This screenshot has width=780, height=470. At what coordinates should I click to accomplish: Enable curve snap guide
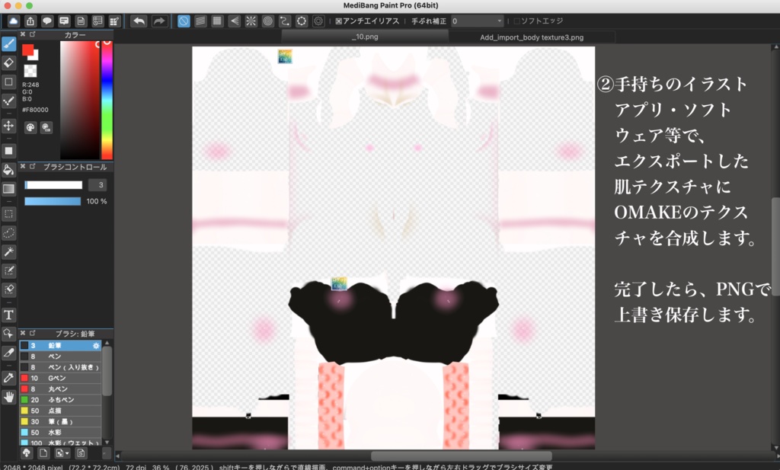pyautogui.click(x=285, y=21)
